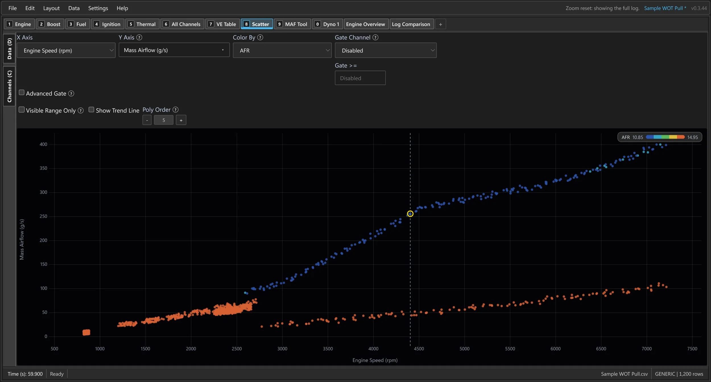Increase poly order with plus button

pos(181,120)
